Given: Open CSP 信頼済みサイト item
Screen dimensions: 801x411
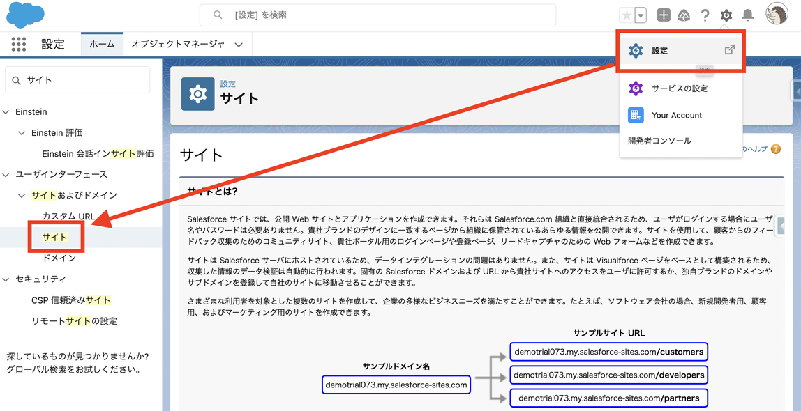Looking at the screenshot, I should (71, 300).
